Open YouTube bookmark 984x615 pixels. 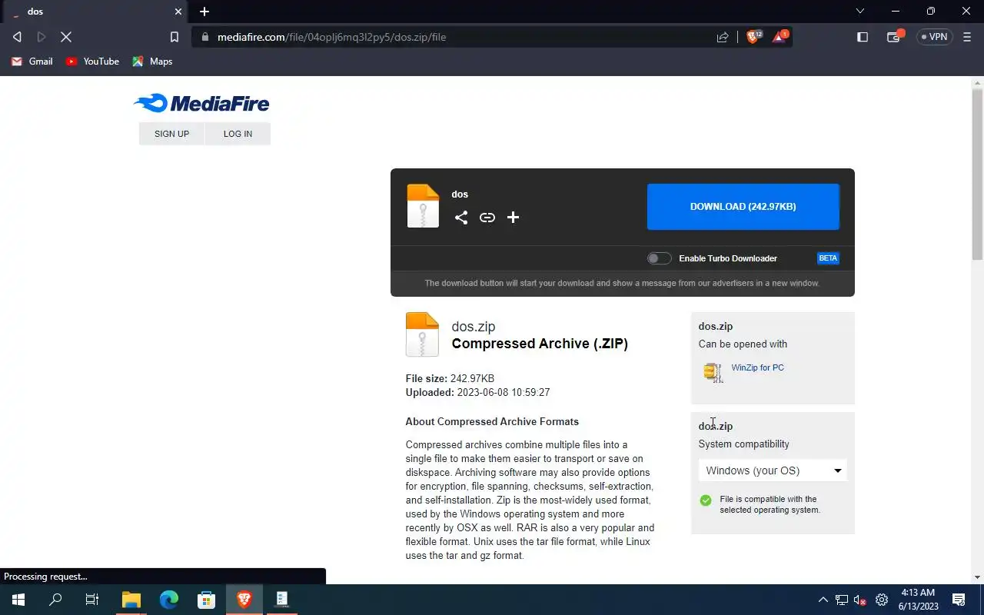pyautogui.click(x=92, y=61)
